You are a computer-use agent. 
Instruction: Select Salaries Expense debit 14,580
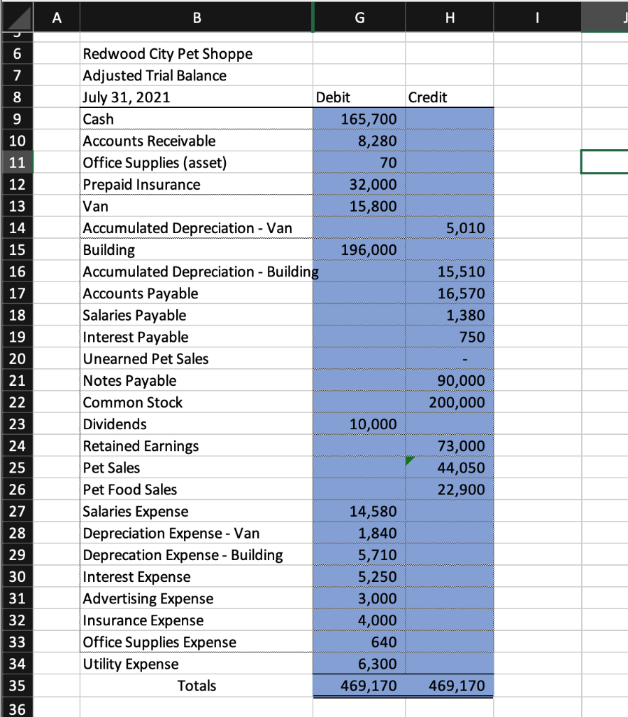click(359, 511)
